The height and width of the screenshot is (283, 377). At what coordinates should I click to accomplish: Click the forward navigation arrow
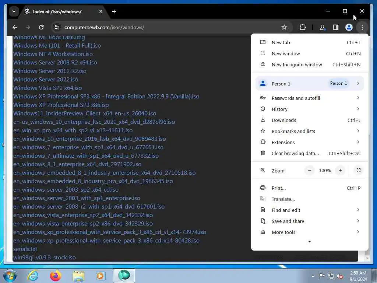pos(28,27)
